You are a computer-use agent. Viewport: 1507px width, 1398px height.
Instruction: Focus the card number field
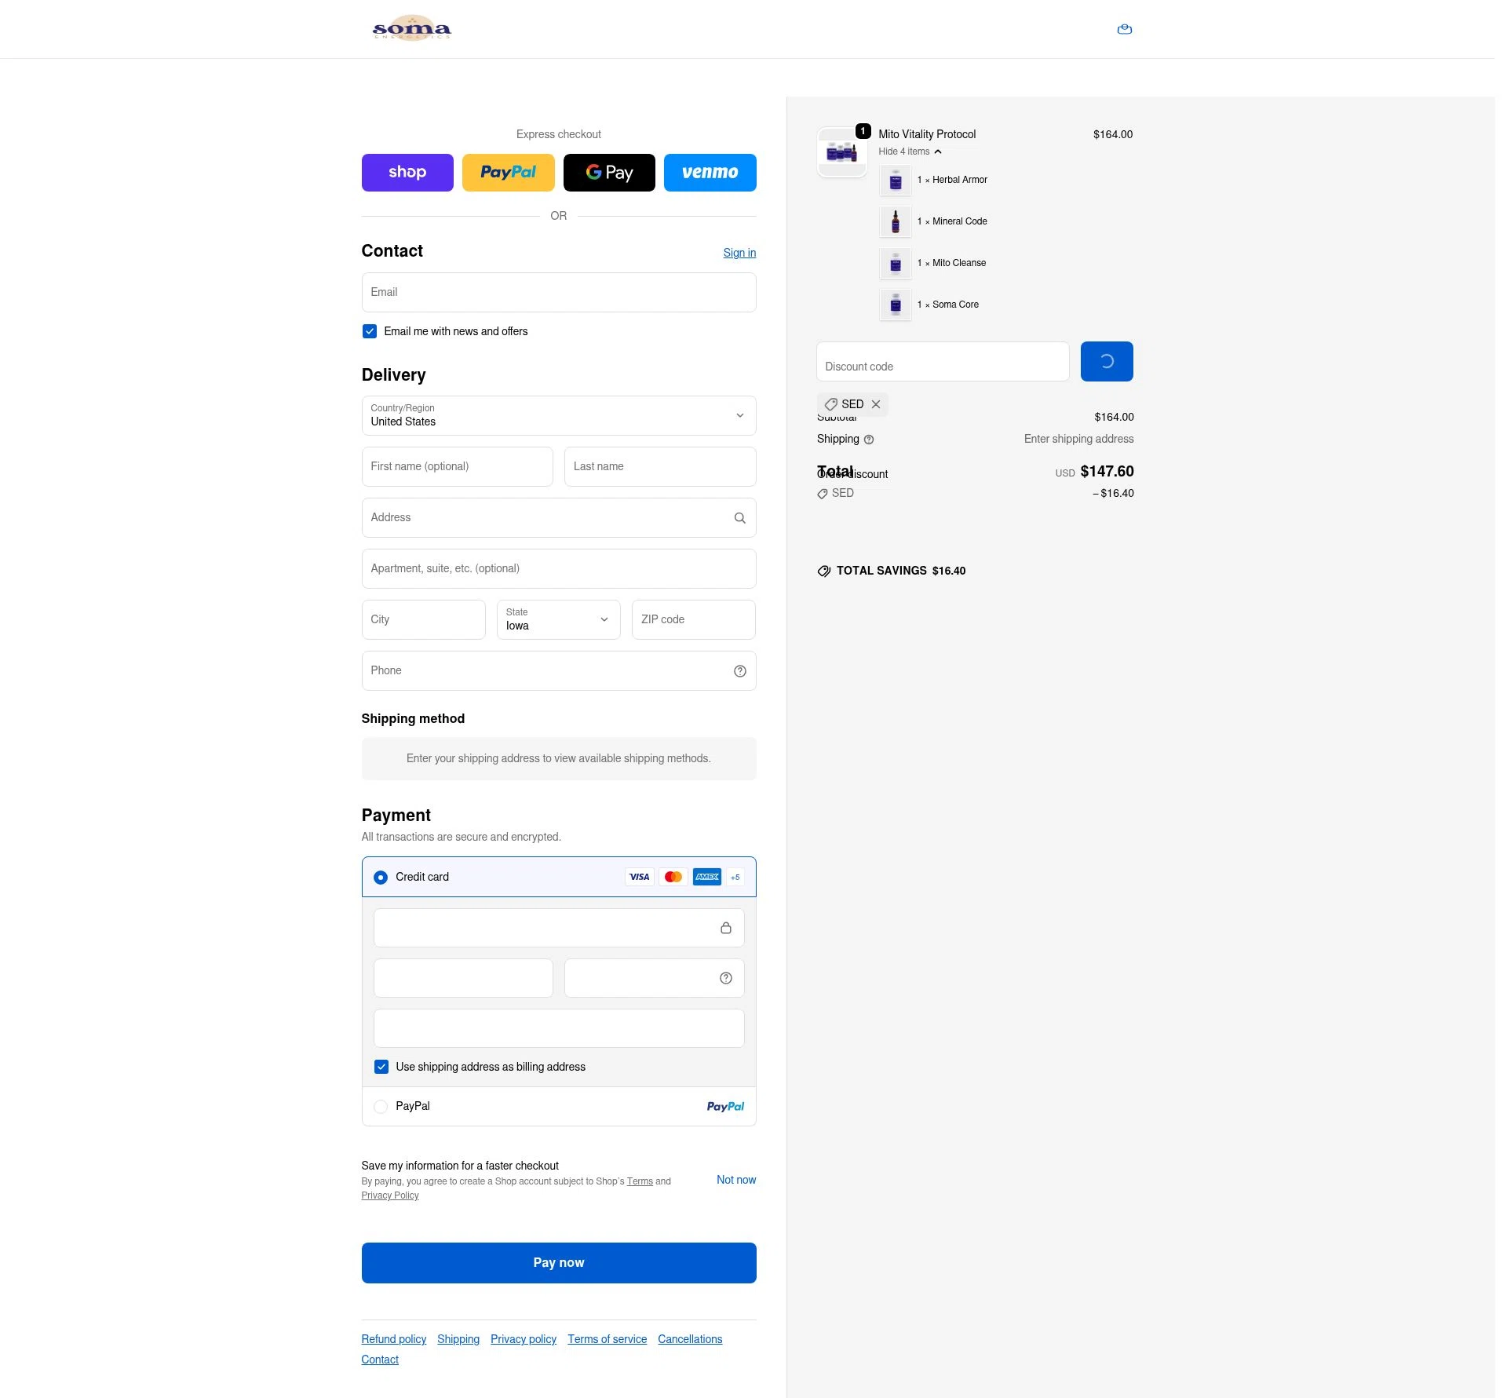(x=559, y=928)
